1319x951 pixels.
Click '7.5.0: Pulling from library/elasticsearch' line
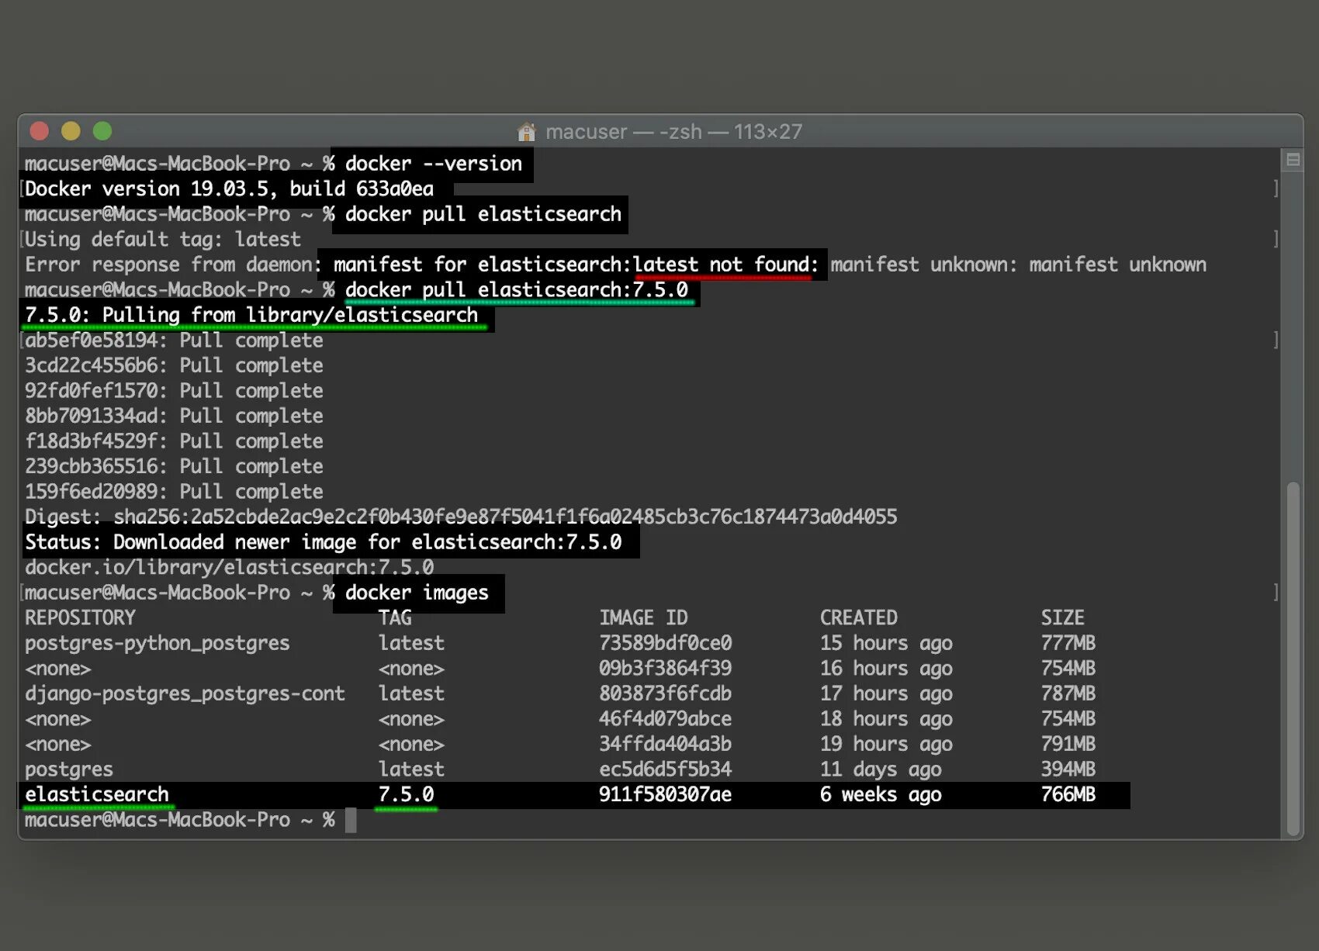coord(251,315)
